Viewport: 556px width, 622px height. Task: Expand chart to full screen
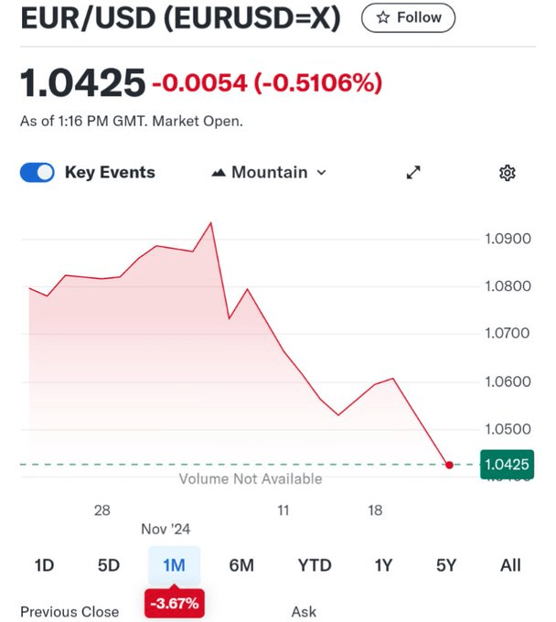point(413,173)
